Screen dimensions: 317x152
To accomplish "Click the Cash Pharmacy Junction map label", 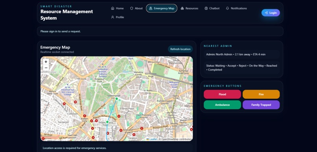I will tap(144, 116).
